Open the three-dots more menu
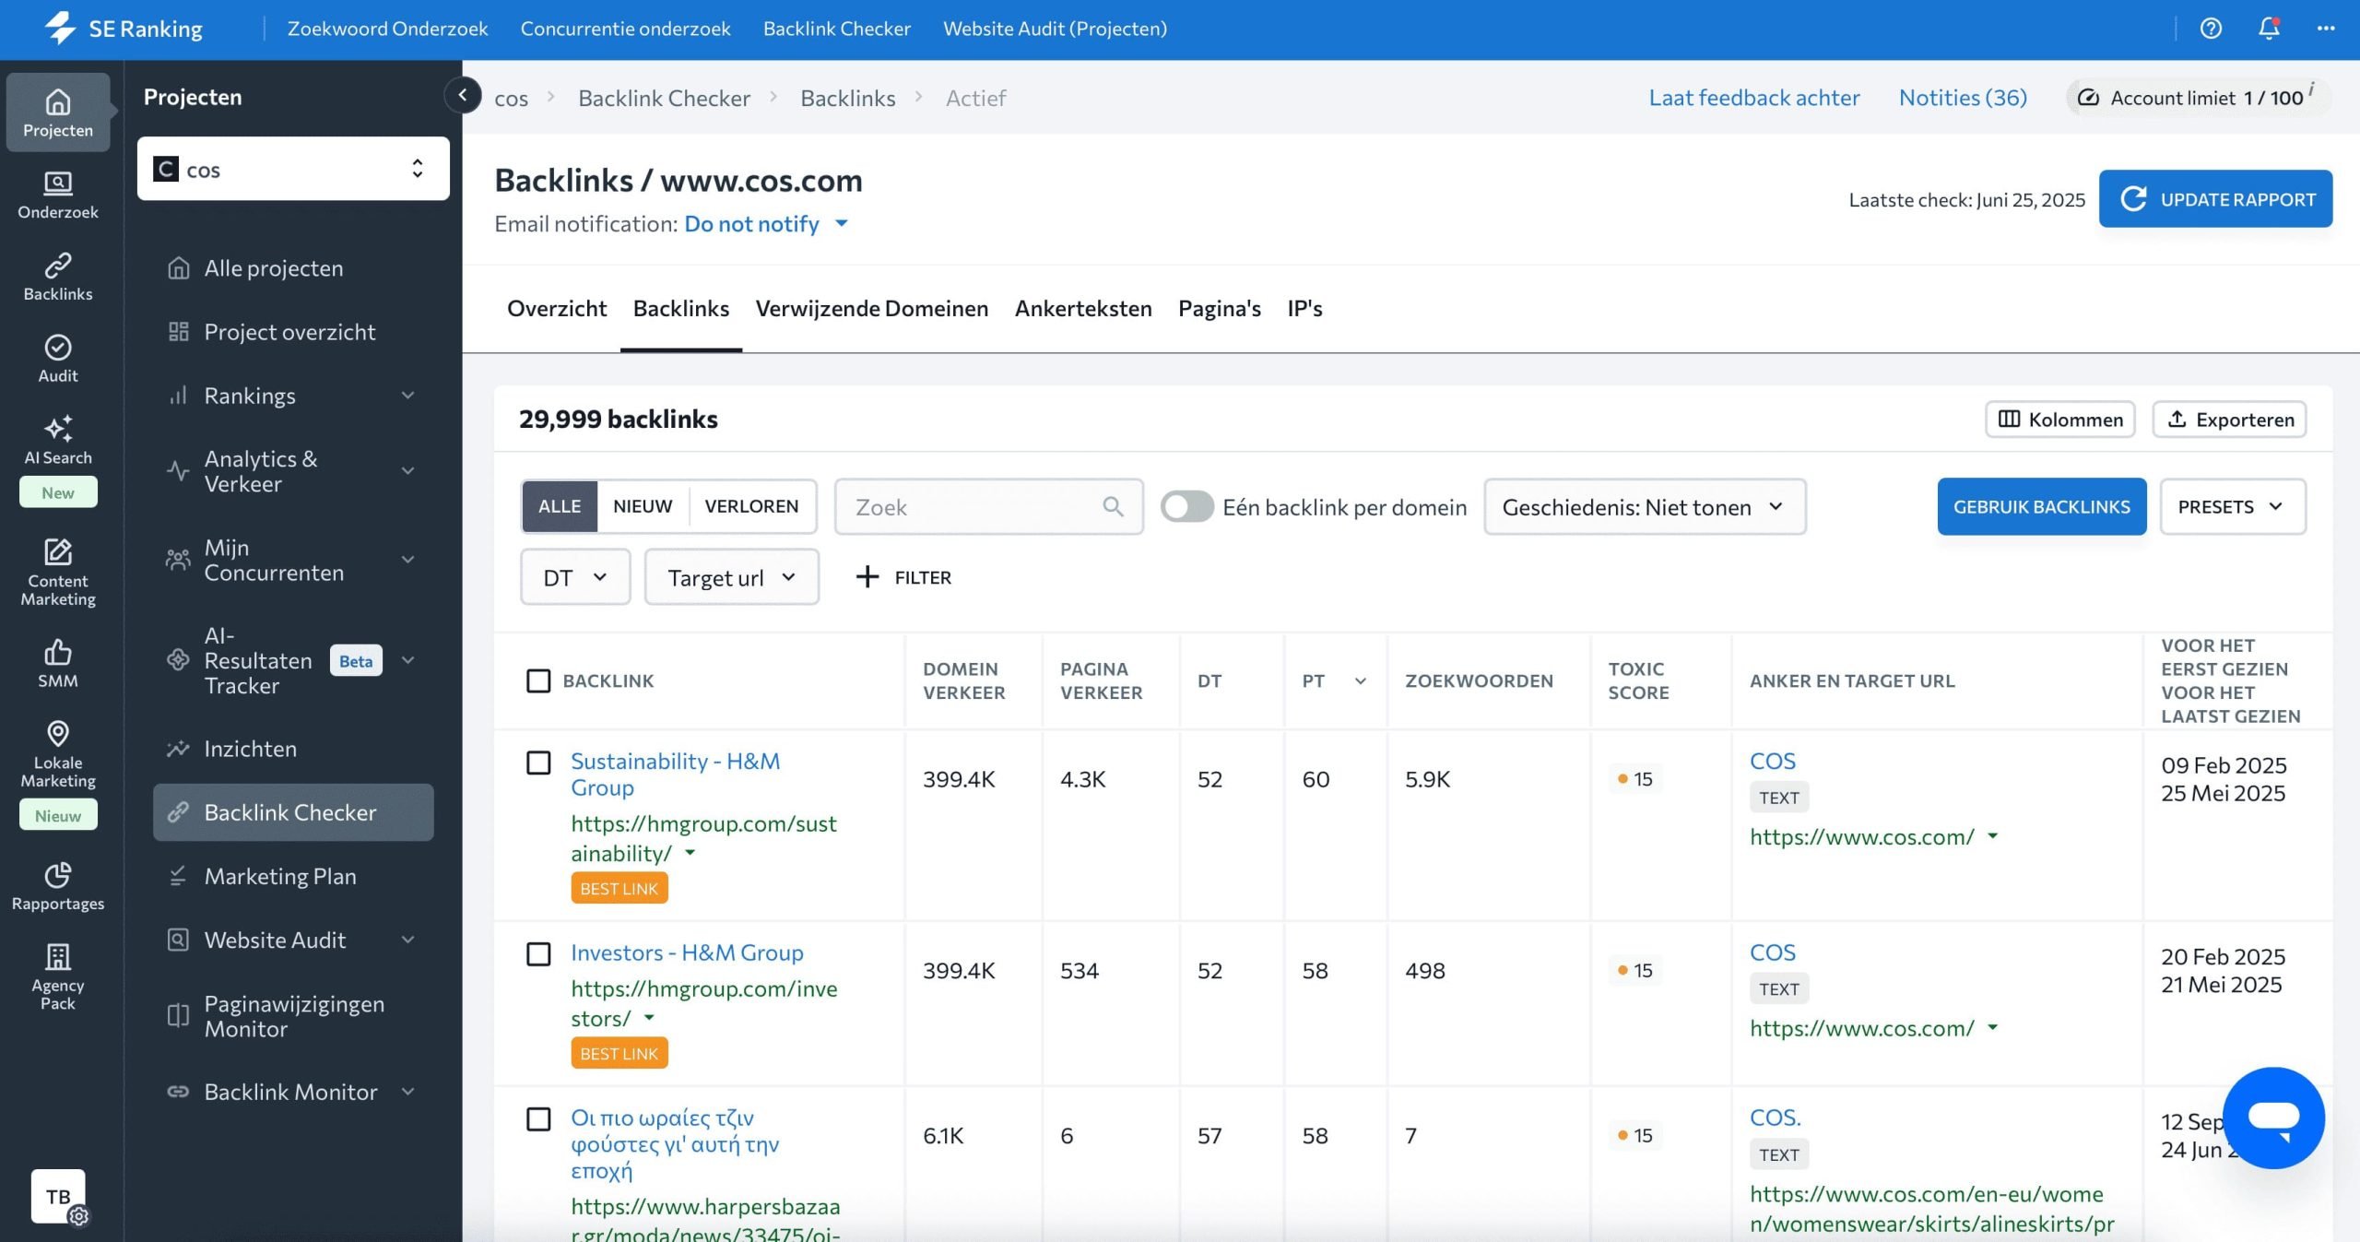Screen dimensions: 2360x1242 [x=2326, y=29]
